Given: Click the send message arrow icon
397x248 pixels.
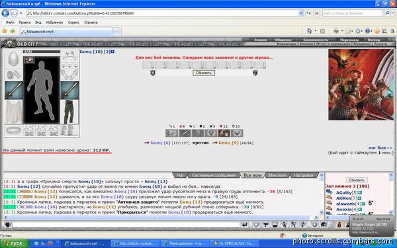Looking at the screenshot, I should tap(245, 225).
